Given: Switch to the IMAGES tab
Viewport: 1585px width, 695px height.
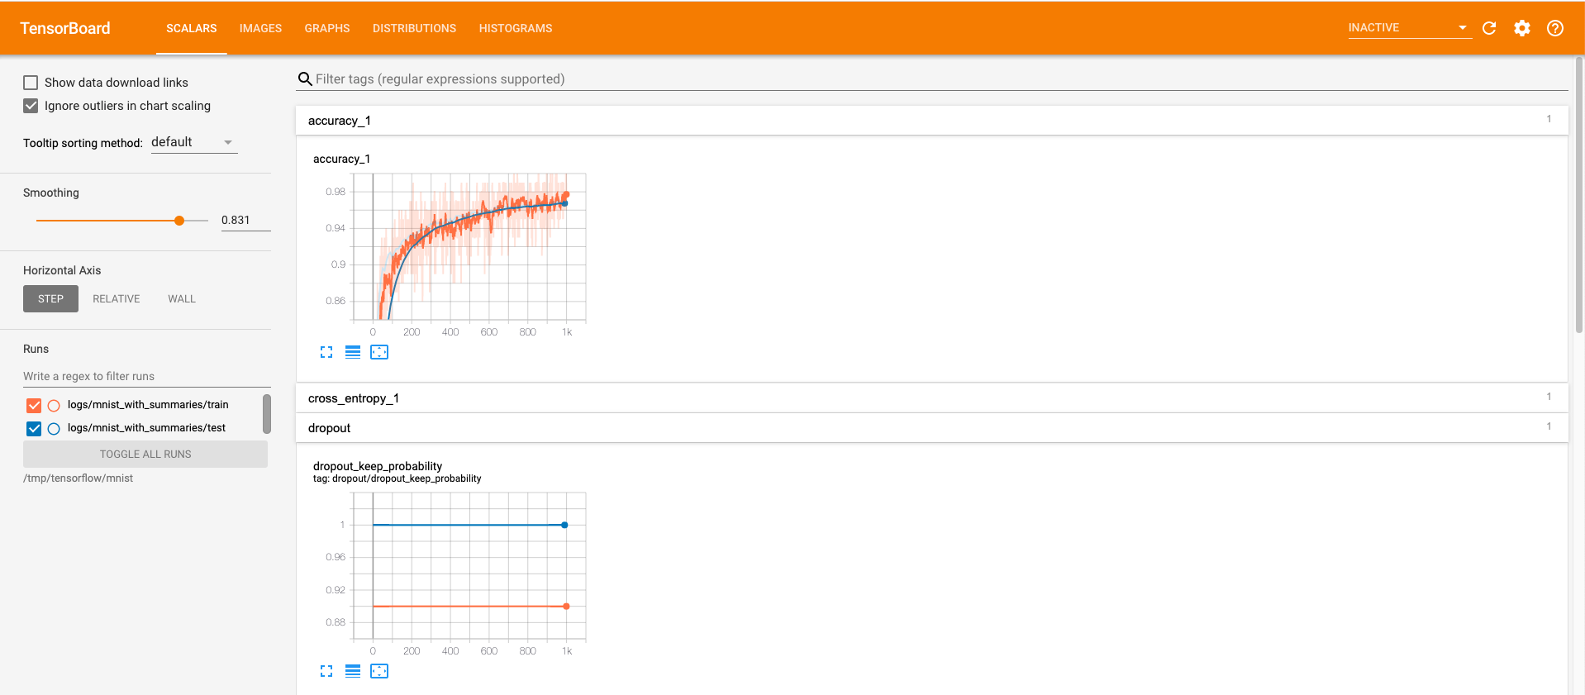Looking at the screenshot, I should pos(260,28).
